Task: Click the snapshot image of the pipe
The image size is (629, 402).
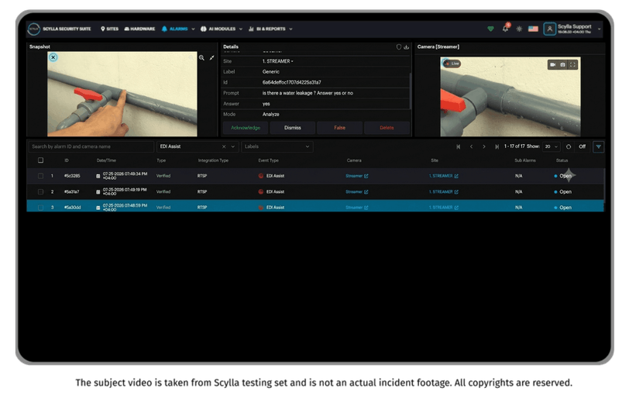Action: [x=122, y=94]
